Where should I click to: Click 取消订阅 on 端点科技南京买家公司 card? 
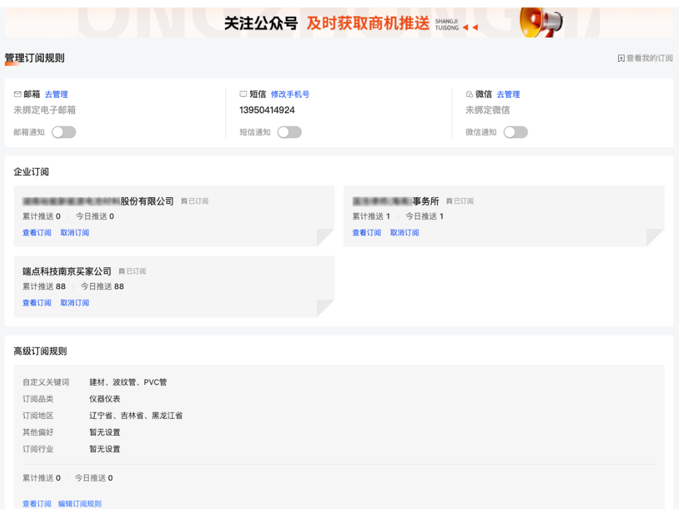75,302
